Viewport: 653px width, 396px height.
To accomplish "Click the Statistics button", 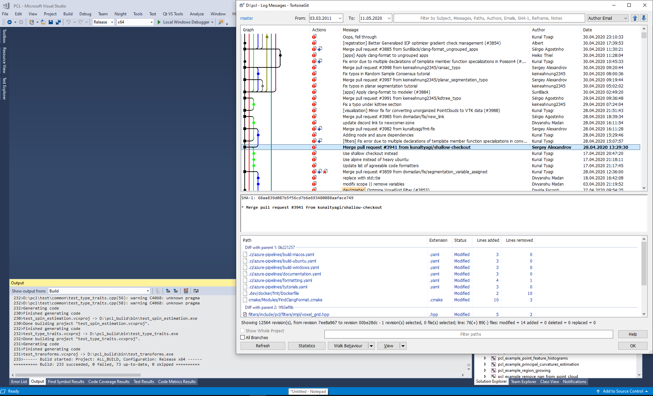I will point(307,346).
